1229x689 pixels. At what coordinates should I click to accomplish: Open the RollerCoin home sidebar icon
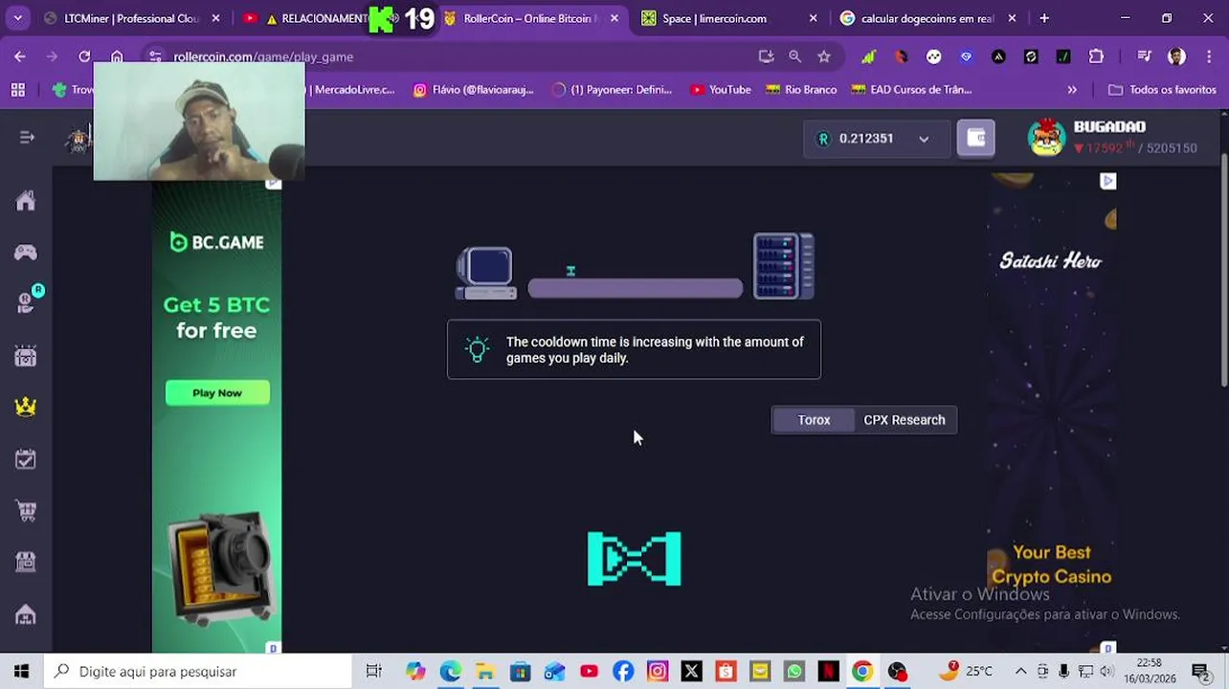point(26,201)
